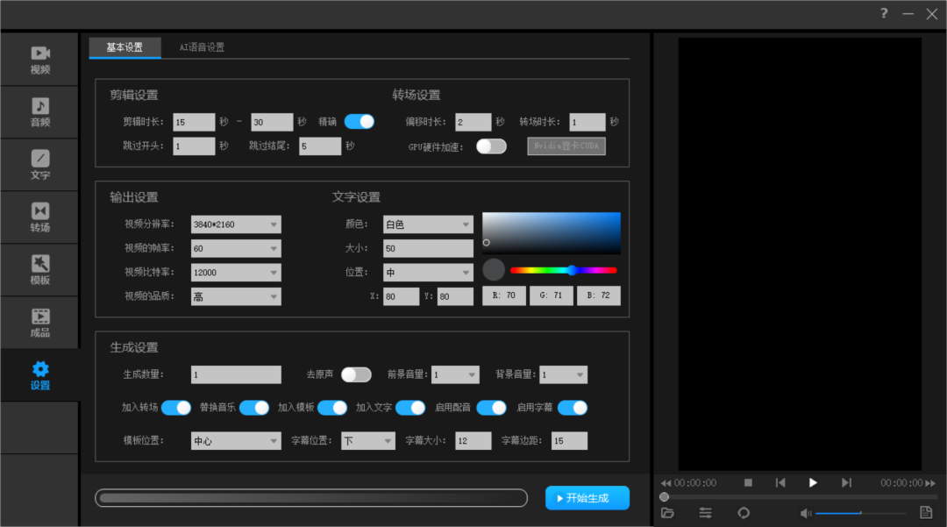Image resolution: width=947 pixels, height=527 pixels.
Task: Click the gray current-color circle swatch
Action: point(494,270)
